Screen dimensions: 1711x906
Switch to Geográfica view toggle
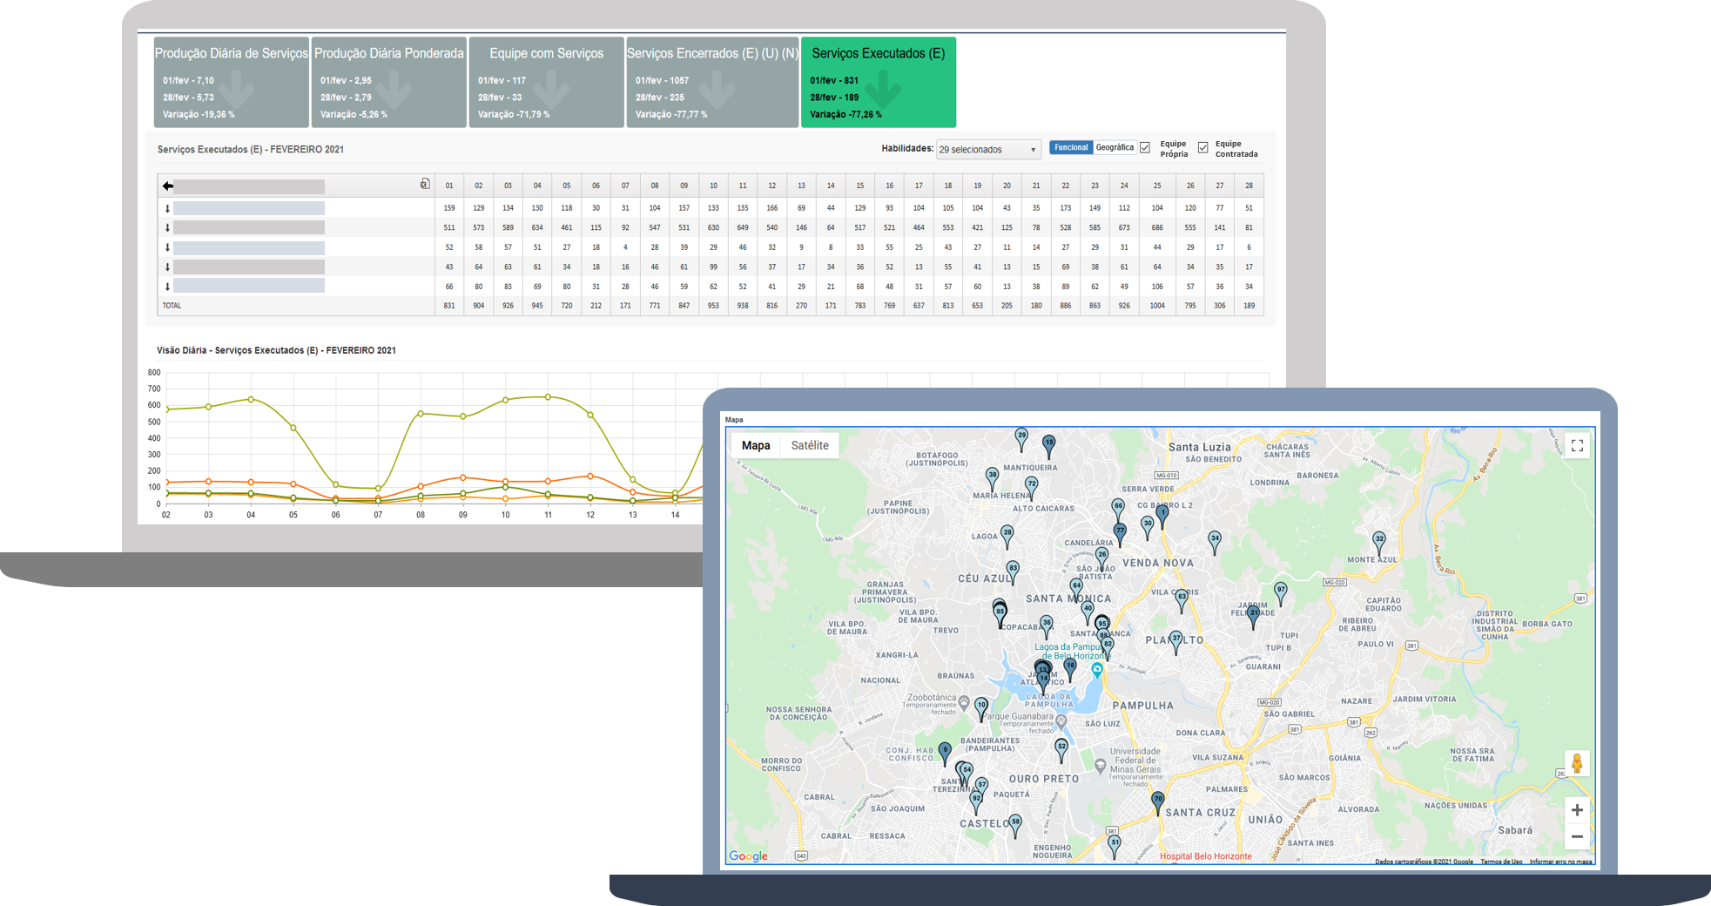coord(1115,148)
